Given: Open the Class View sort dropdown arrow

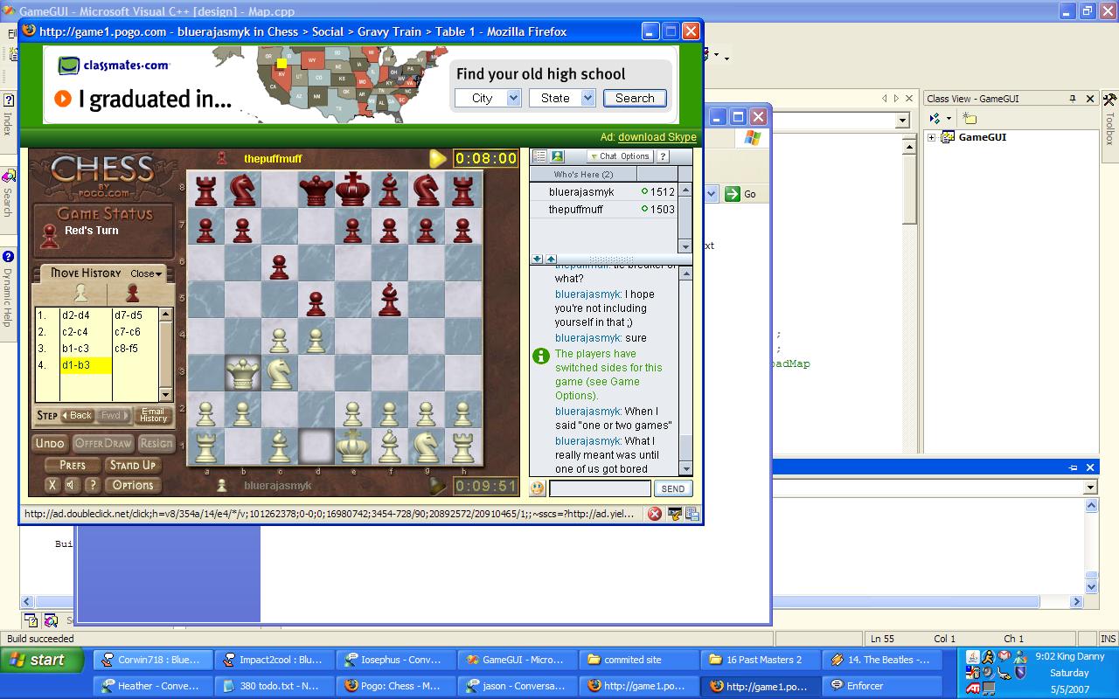Looking at the screenshot, I should (949, 119).
